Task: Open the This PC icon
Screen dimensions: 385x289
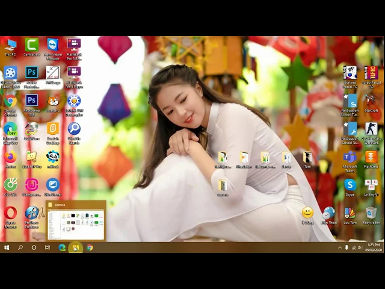Action: [10, 46]
